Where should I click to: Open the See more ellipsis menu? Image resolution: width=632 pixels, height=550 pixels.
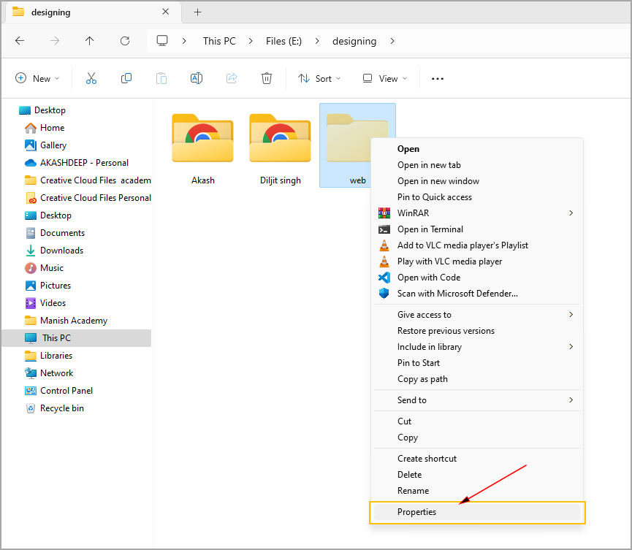[438, 78]
